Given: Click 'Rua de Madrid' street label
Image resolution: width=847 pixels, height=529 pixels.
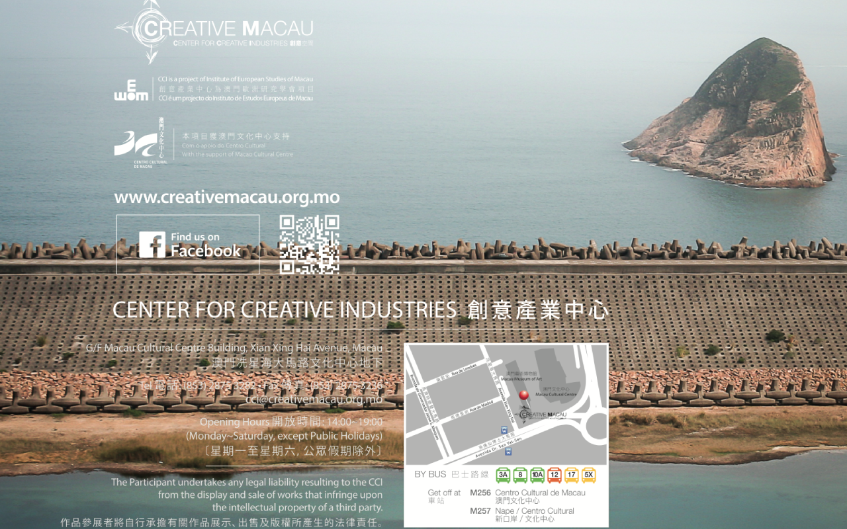Looking at the screenshot, I should coord(482,407).
